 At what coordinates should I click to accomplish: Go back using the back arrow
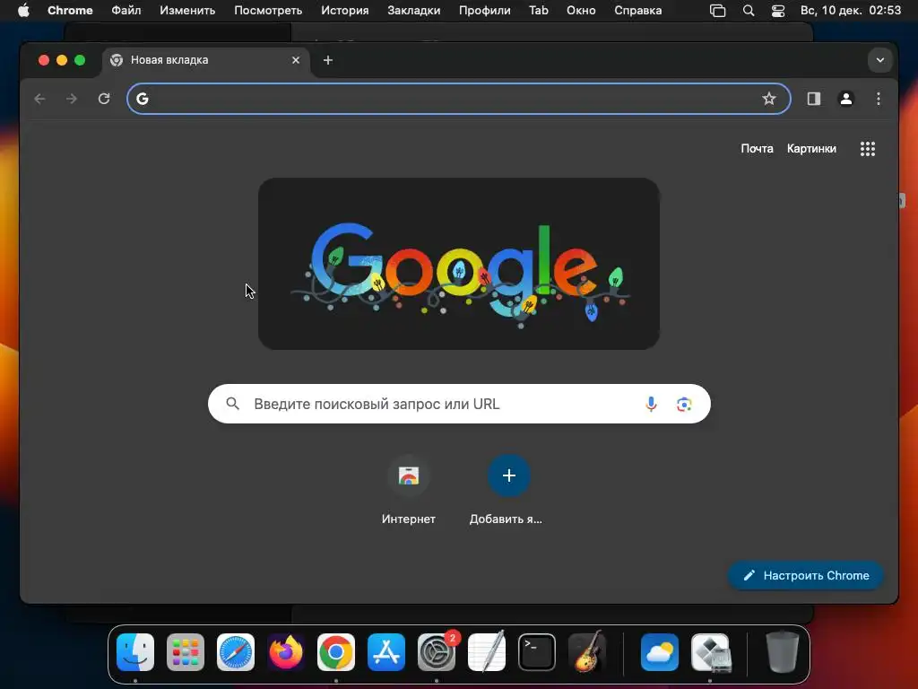pyautogui.click(x=39, y=99)
